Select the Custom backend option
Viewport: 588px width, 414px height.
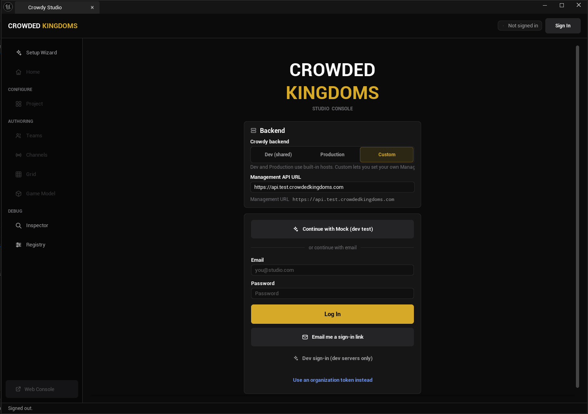pyautogui.click(x=387, y=155)
